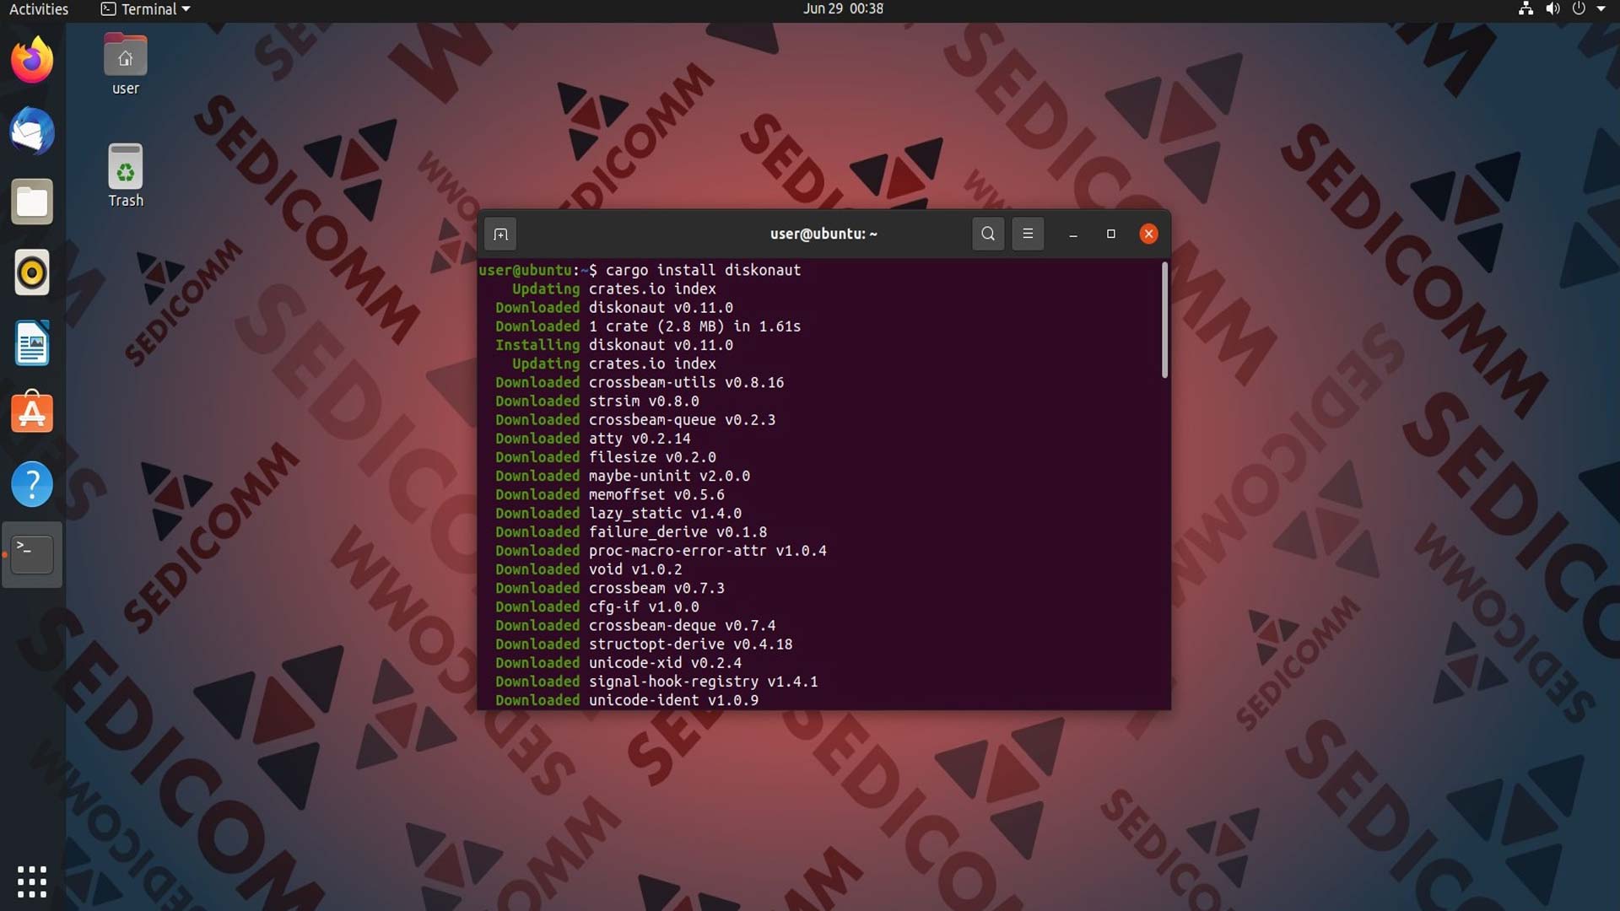Screen dimensions: 1620x911
Task: Open the clock and calendar menu
Action: (x=843, y=9)
